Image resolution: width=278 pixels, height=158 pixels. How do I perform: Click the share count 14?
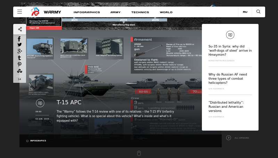[19, 79]
